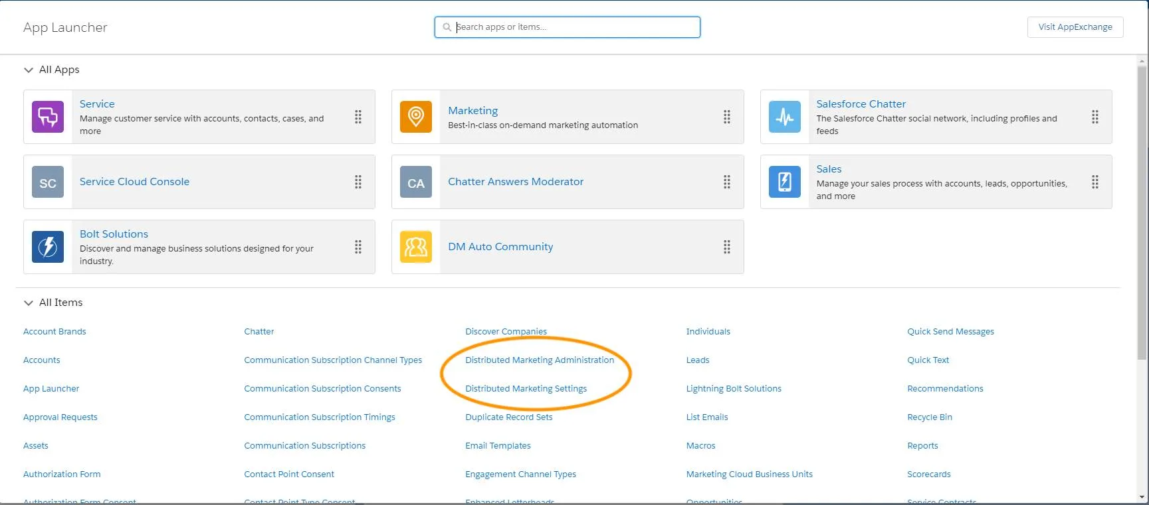Image resolution: width=1149 pixels, height=505 pixels.
Task: Open Marketing Cloud Business Units item
Action: click(749, 474)
